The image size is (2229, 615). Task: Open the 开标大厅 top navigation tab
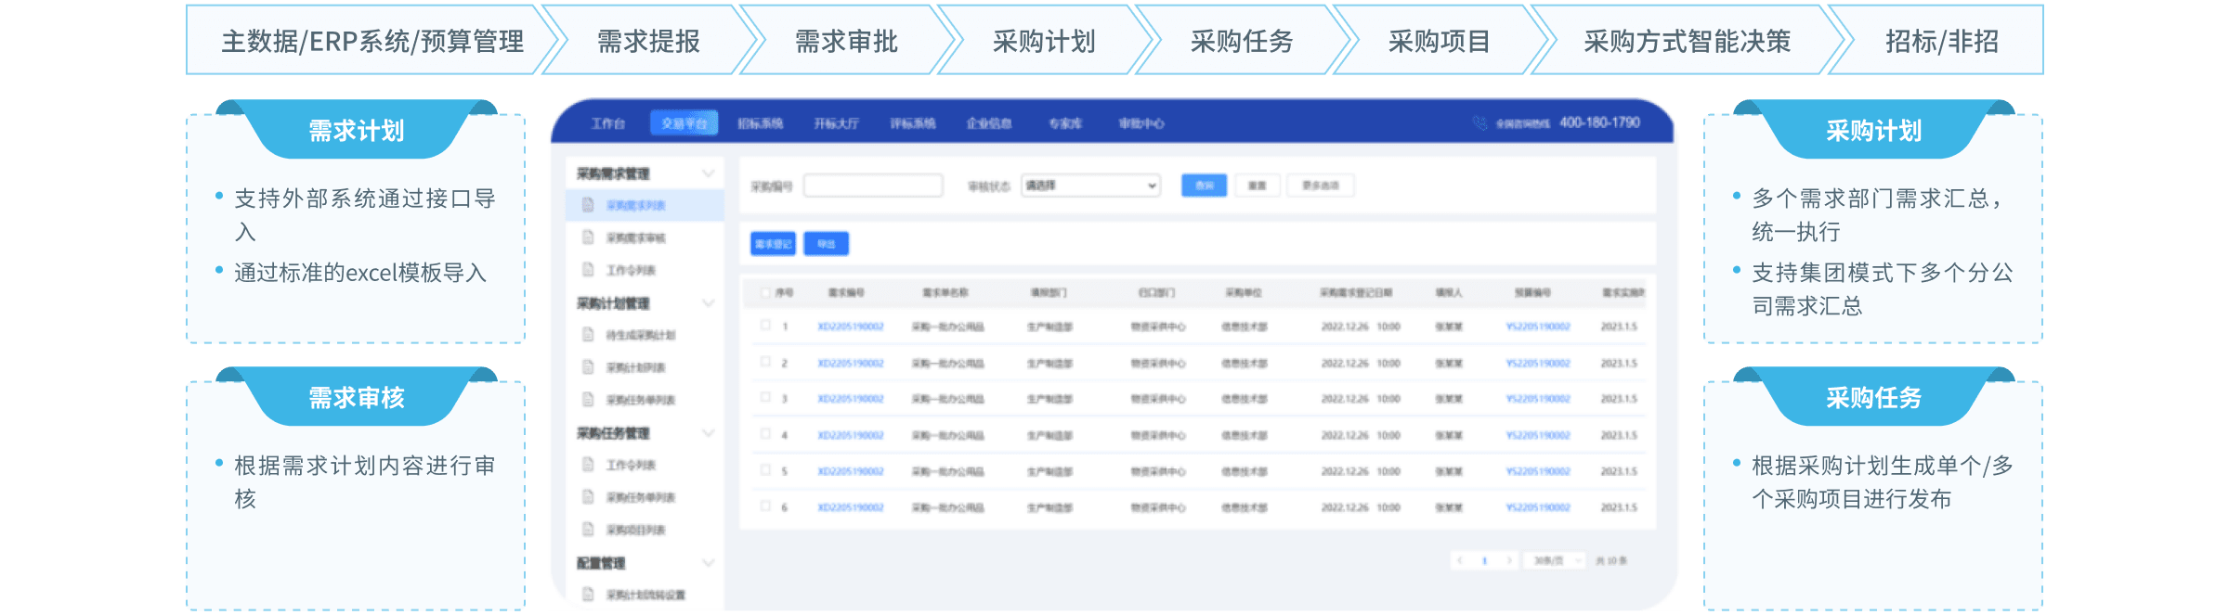(x=836, y=123)
